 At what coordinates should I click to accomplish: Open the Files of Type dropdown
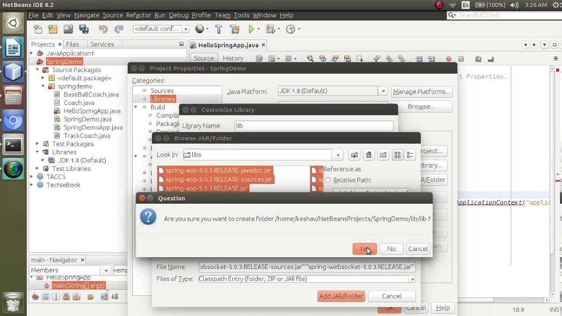point(412,279)
